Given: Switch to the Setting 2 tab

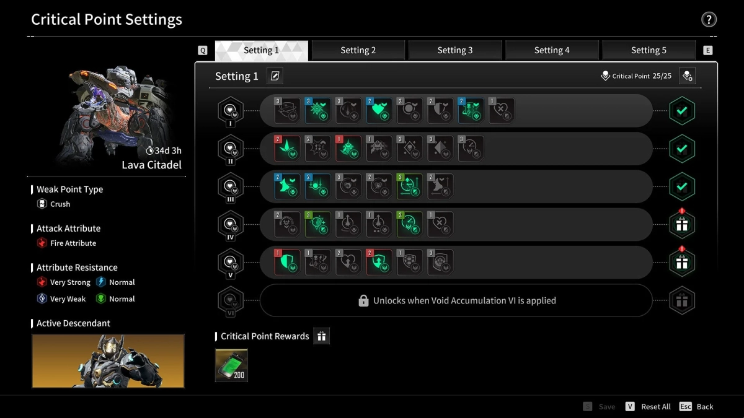Looking at the screenshot, I should tap(358, 50).
